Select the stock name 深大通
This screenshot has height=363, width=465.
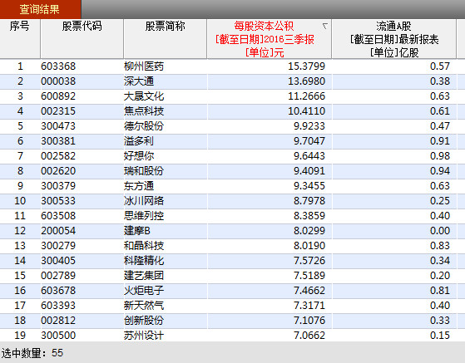(x=139, y=81)
